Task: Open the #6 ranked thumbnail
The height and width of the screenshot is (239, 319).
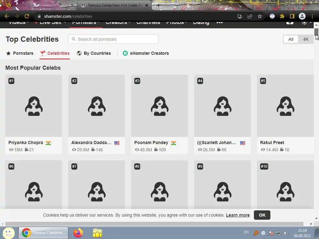Action: pyautogui.click(x=34, y=185)
